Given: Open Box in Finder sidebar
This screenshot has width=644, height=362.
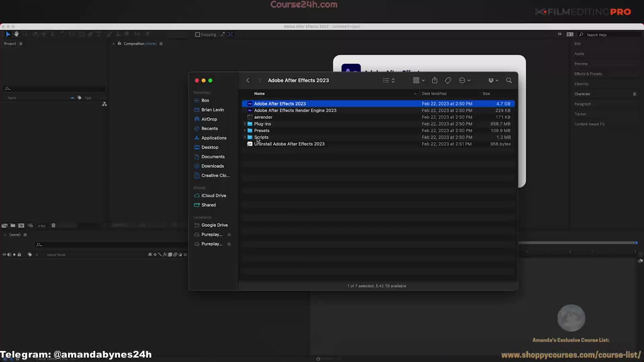Looking at the screenshot, I should (x=205, y=101).
